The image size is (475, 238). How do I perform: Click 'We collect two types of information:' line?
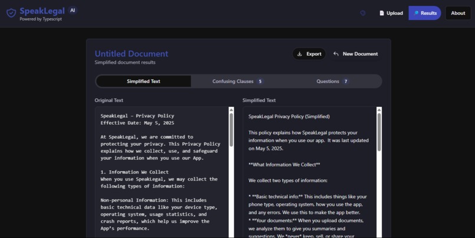tap(288, 180)
